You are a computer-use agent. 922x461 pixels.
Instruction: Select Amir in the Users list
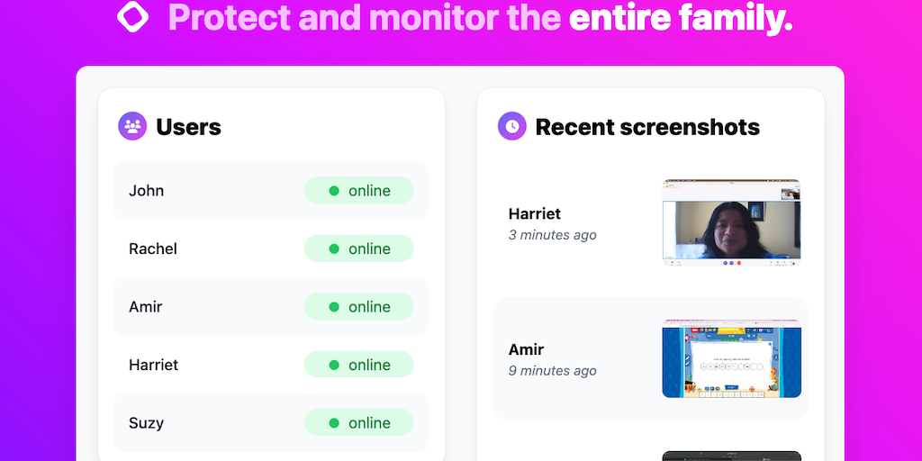pos(146,307)
